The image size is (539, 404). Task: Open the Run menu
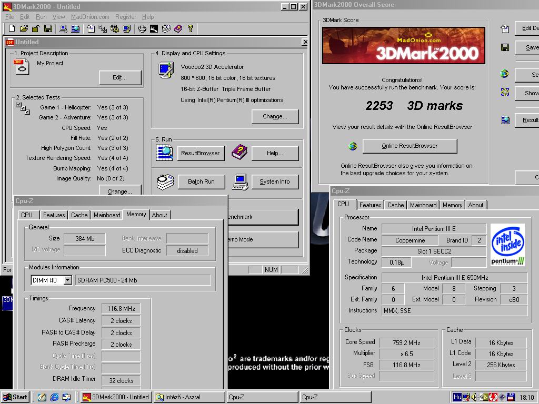click(x=41, y=17)
